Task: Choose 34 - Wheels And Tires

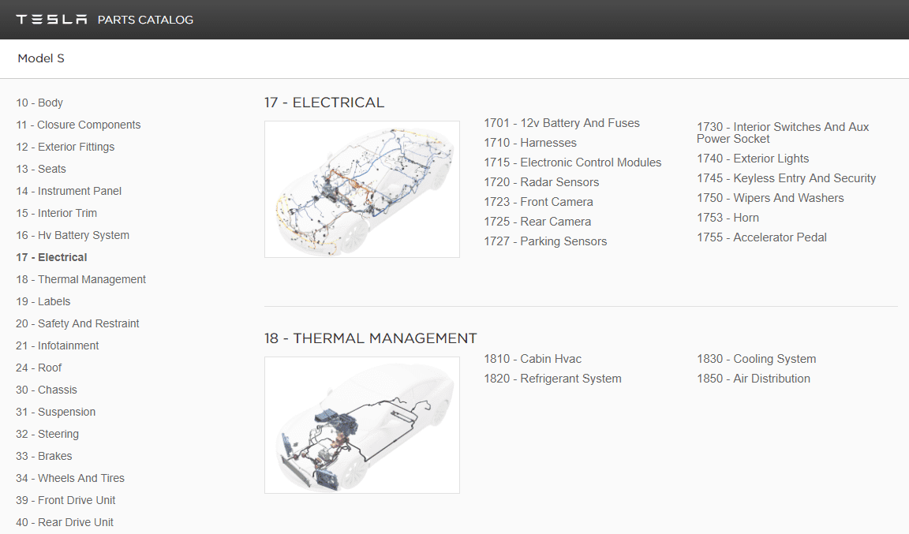Action: point(70,477)
